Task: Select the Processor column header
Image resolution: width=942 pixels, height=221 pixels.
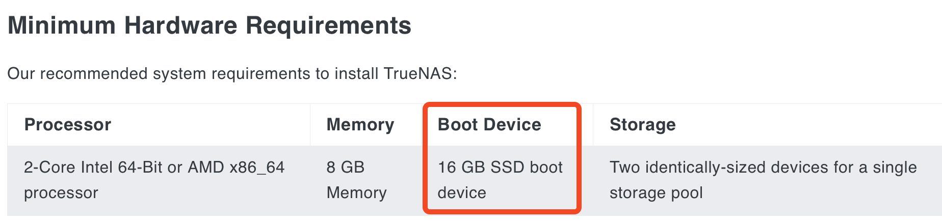Action: click(68, 125)
